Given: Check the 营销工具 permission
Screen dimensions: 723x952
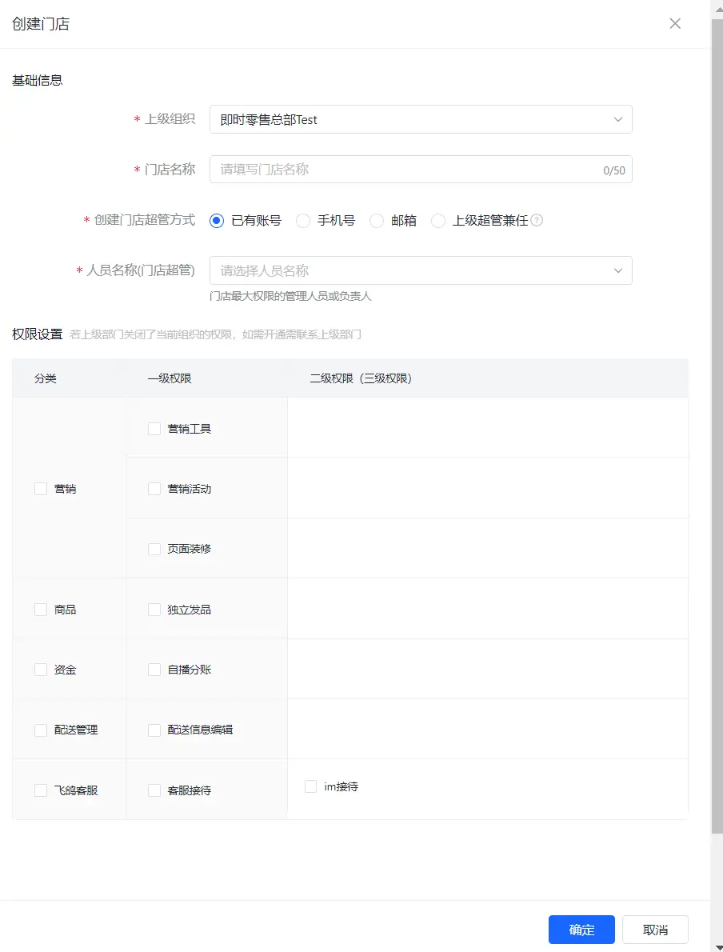Looking at the screenshot, I should (x=154, y=429).
